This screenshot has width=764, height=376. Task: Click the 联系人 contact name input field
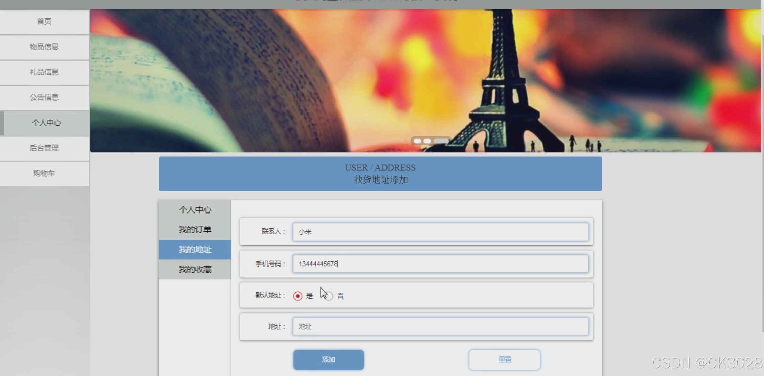click(x=440, y=232)
